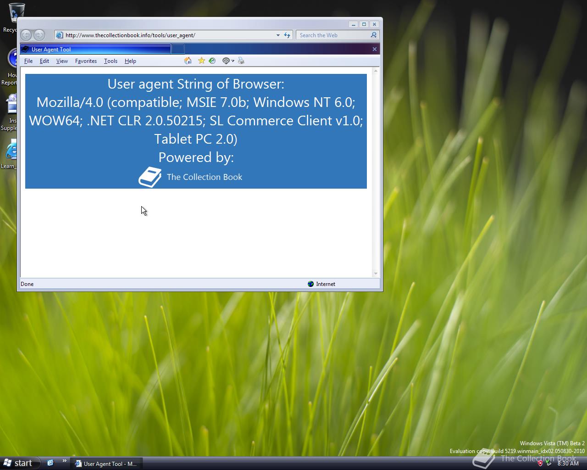Launch Internet Explorer from quick launch
The height and width of the screenshot is (470, 587).
pyautogui.click(x=50, y=463)
